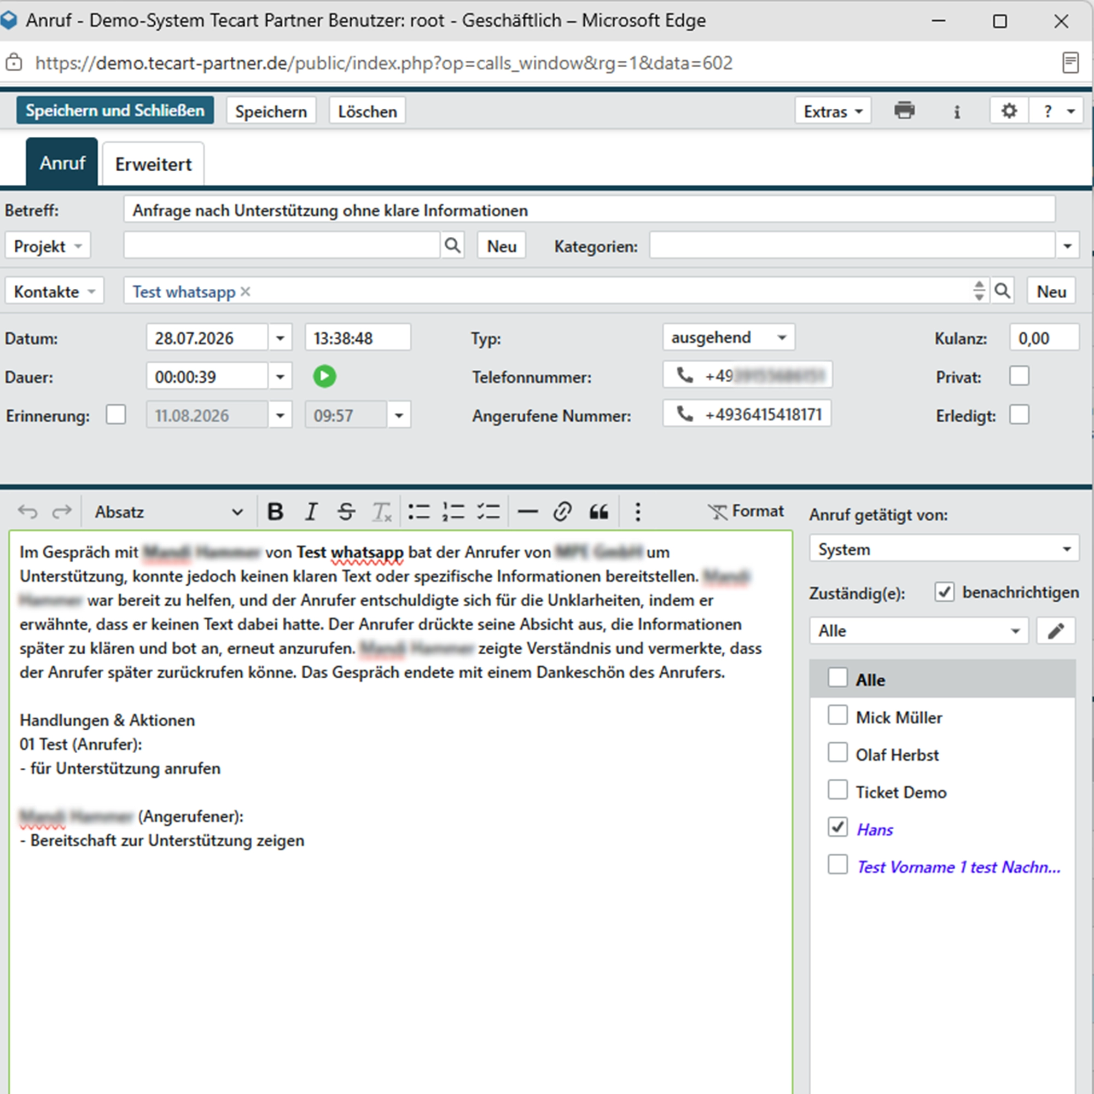Enable the Erinnerung checkbox

116,415
